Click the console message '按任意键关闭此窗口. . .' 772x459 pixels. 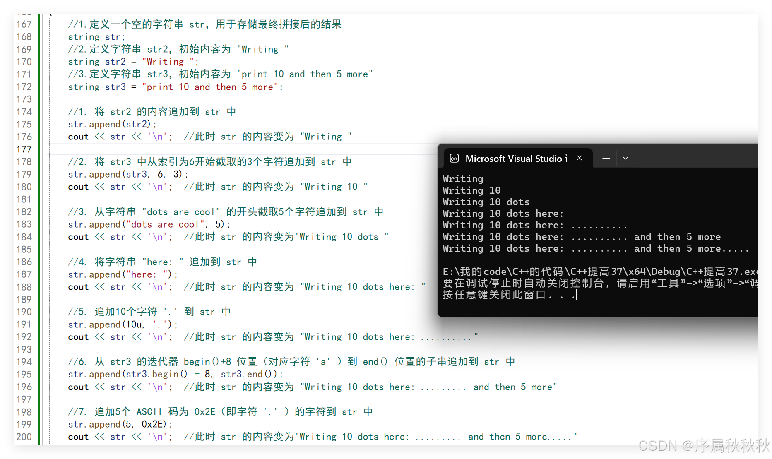click(510, 295)
